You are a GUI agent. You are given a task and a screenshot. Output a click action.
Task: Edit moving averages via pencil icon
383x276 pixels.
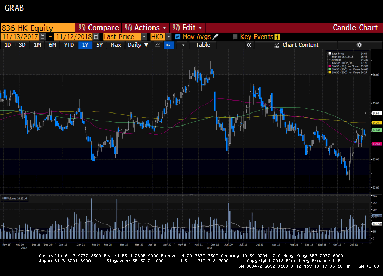point(215,37)
